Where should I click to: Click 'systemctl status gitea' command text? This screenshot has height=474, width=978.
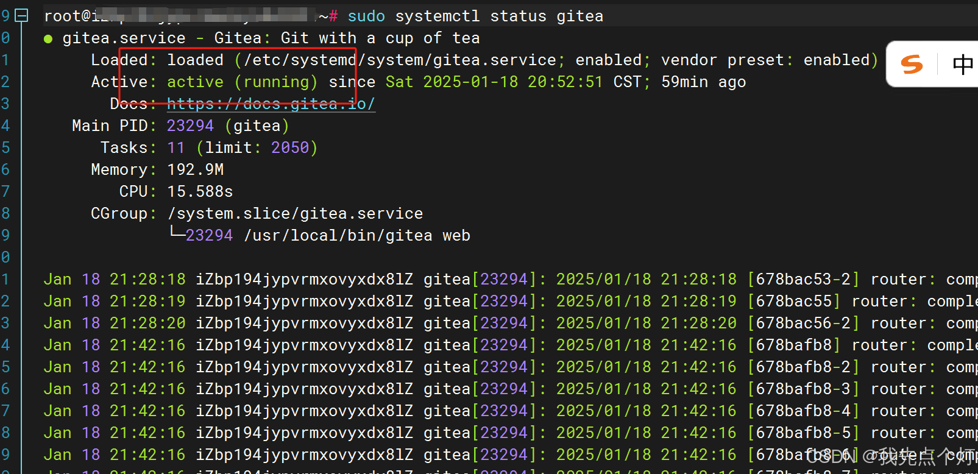[x=499, y=16]
